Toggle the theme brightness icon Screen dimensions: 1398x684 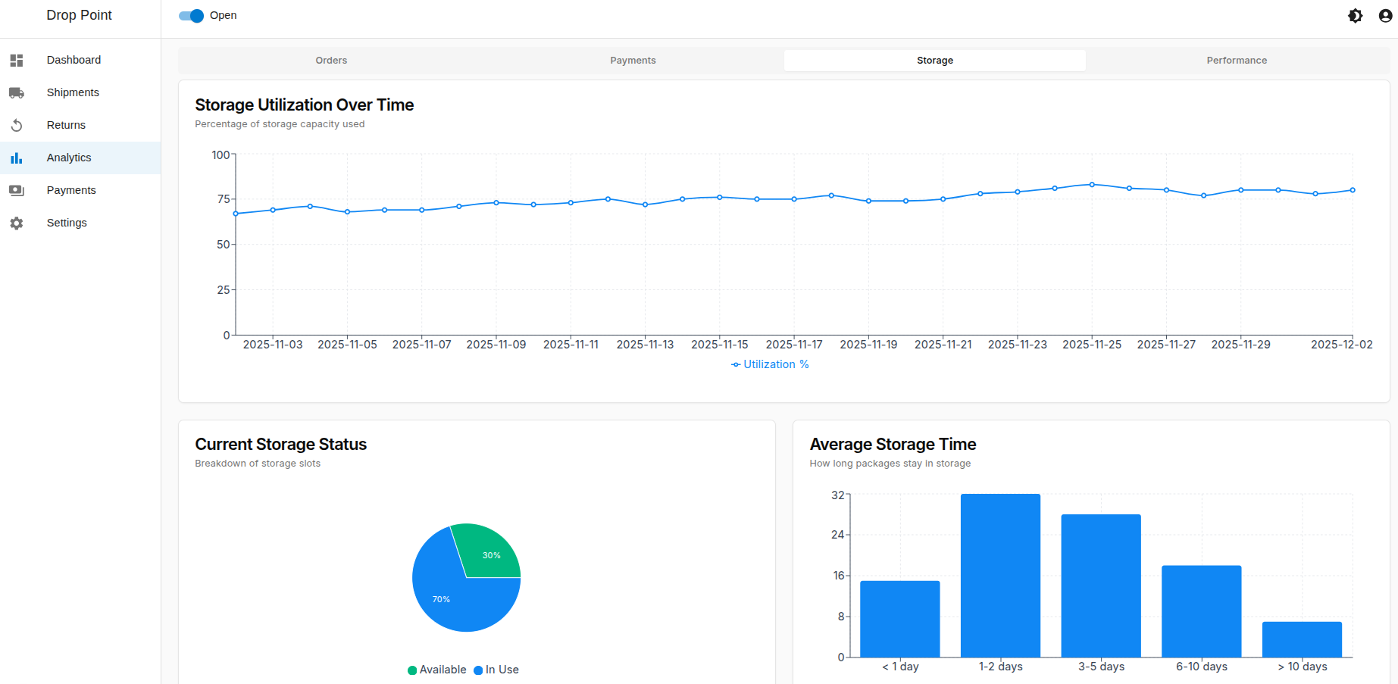pyautogui.click(x=1355, y=16)
